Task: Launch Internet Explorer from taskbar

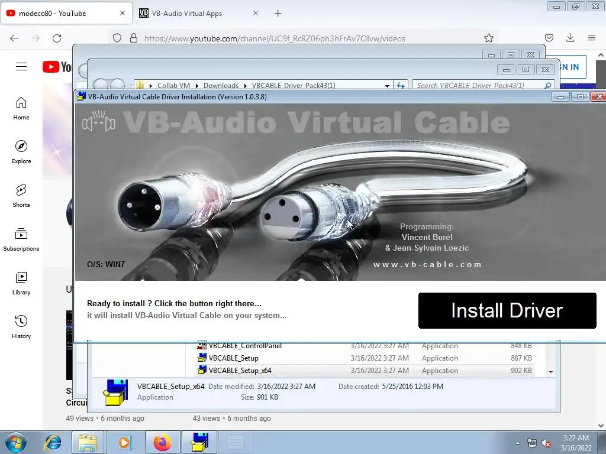Action: pyautogui.click(x=53, y=442)
